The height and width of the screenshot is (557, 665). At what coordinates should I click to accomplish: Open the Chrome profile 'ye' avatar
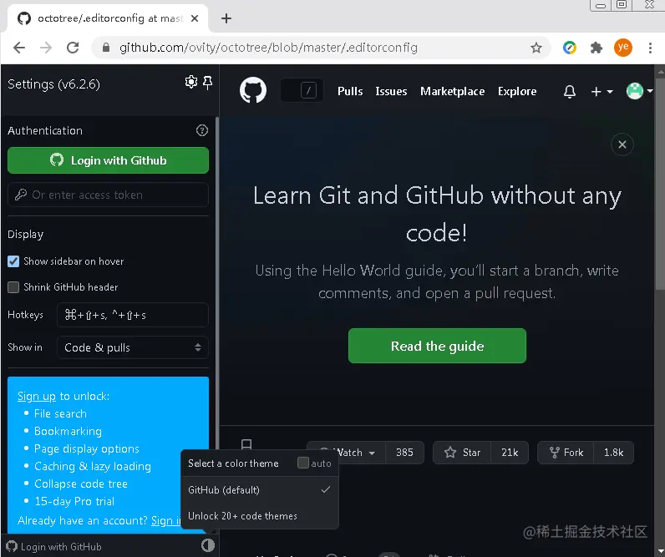click(x=623, y=48)
